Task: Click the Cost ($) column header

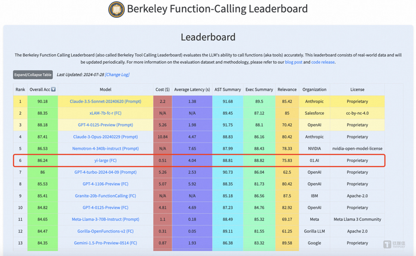Action: point(162,90)
